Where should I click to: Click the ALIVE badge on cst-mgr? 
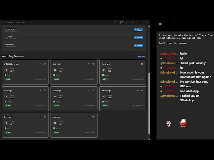coord(57,132)
